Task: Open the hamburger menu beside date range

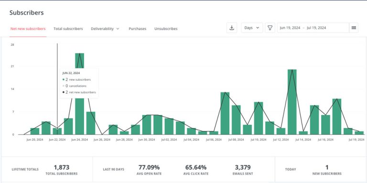Action: click(354, 28)
